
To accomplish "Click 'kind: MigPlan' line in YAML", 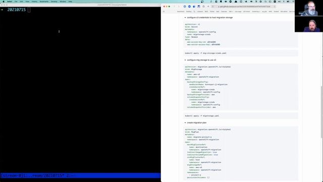I will tap(192, 132).
